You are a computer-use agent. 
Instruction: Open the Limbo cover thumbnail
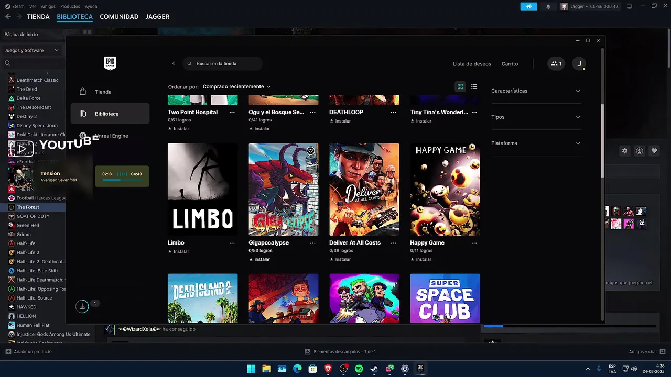[202, 189]
